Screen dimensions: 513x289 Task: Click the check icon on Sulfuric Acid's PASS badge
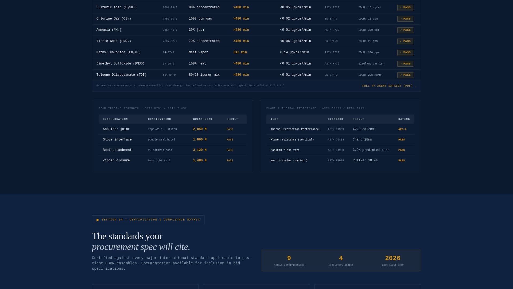pyautogui.click(x=401, y=7)
